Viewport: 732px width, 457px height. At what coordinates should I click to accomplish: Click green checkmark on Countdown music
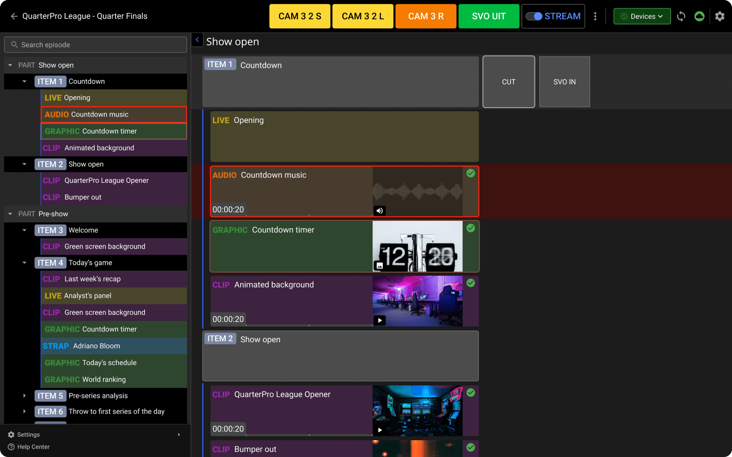[x=471, y=173]
